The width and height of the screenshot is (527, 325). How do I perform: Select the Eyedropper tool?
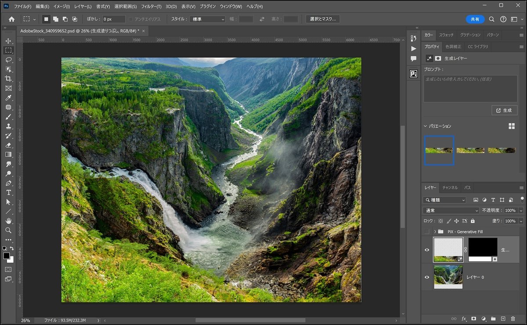(x=8, y=97)
